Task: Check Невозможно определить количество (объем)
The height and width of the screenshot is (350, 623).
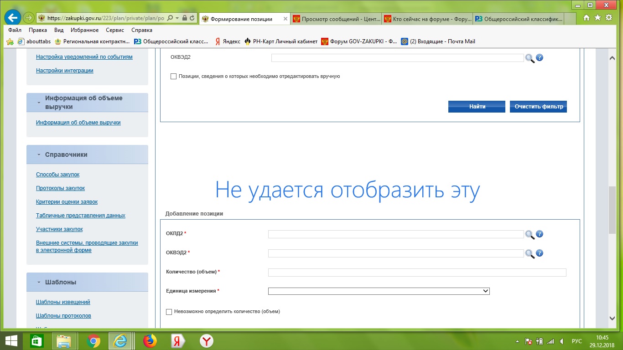Action: (169, 312)
